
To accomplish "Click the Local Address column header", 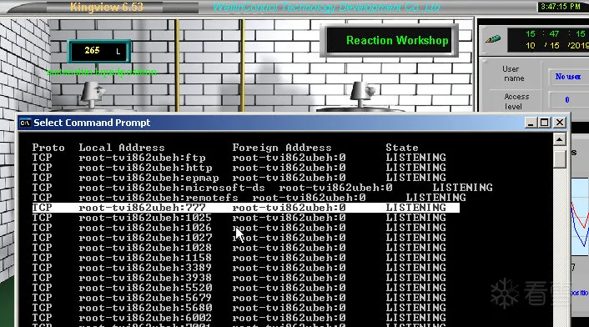I will point(122,148).
